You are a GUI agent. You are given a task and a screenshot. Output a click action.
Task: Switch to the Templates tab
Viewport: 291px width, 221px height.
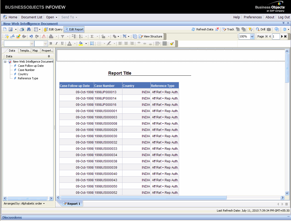(25, 51)
